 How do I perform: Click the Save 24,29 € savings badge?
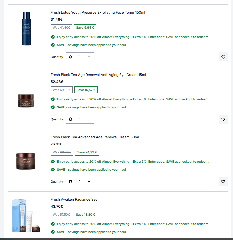[87, 152]
